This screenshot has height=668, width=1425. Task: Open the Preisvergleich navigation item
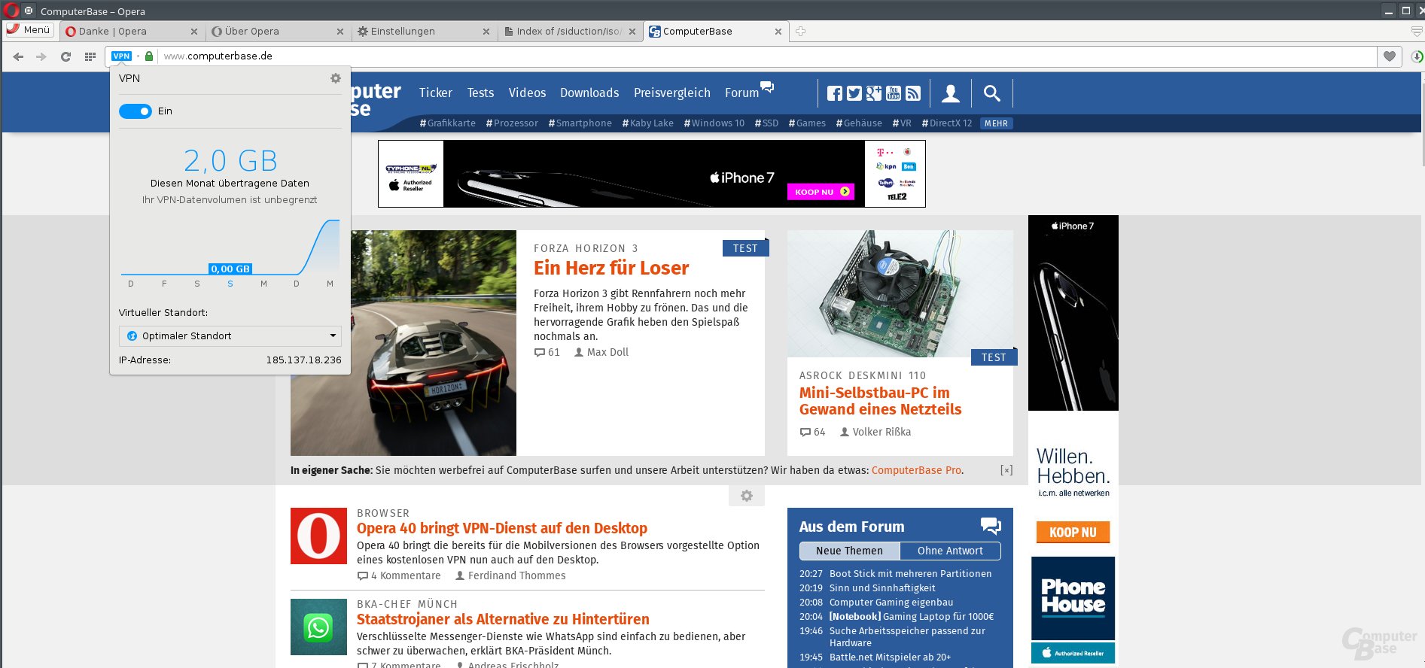pyautogui.click(x=672, y=93)
